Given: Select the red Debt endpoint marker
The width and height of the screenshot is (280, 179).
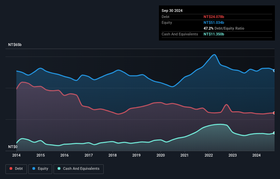Looking at the screenshot, I should pyautogui.click(x=274, y=113).
